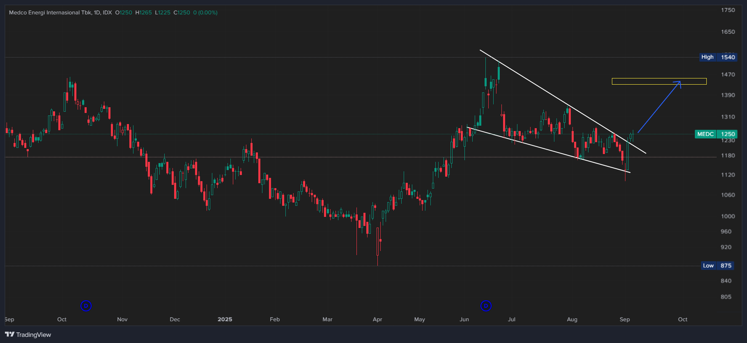Click the Feb label on time axis
Viewport: 747px width, 343px height.
[x=275, y=319]
